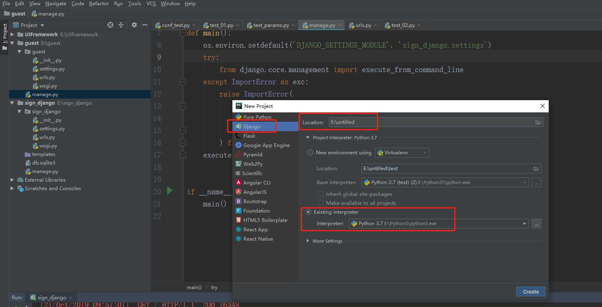Click the locate-current-file crosshair icon in Project panel

[110, 25]
